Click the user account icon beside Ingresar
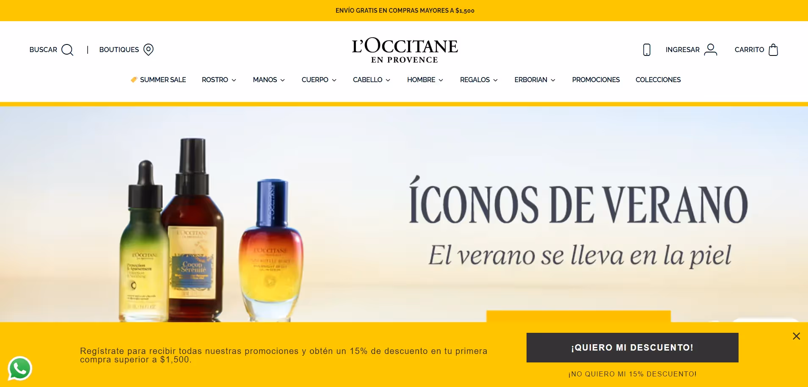This screenshot has width=808, height=387. 711,50
